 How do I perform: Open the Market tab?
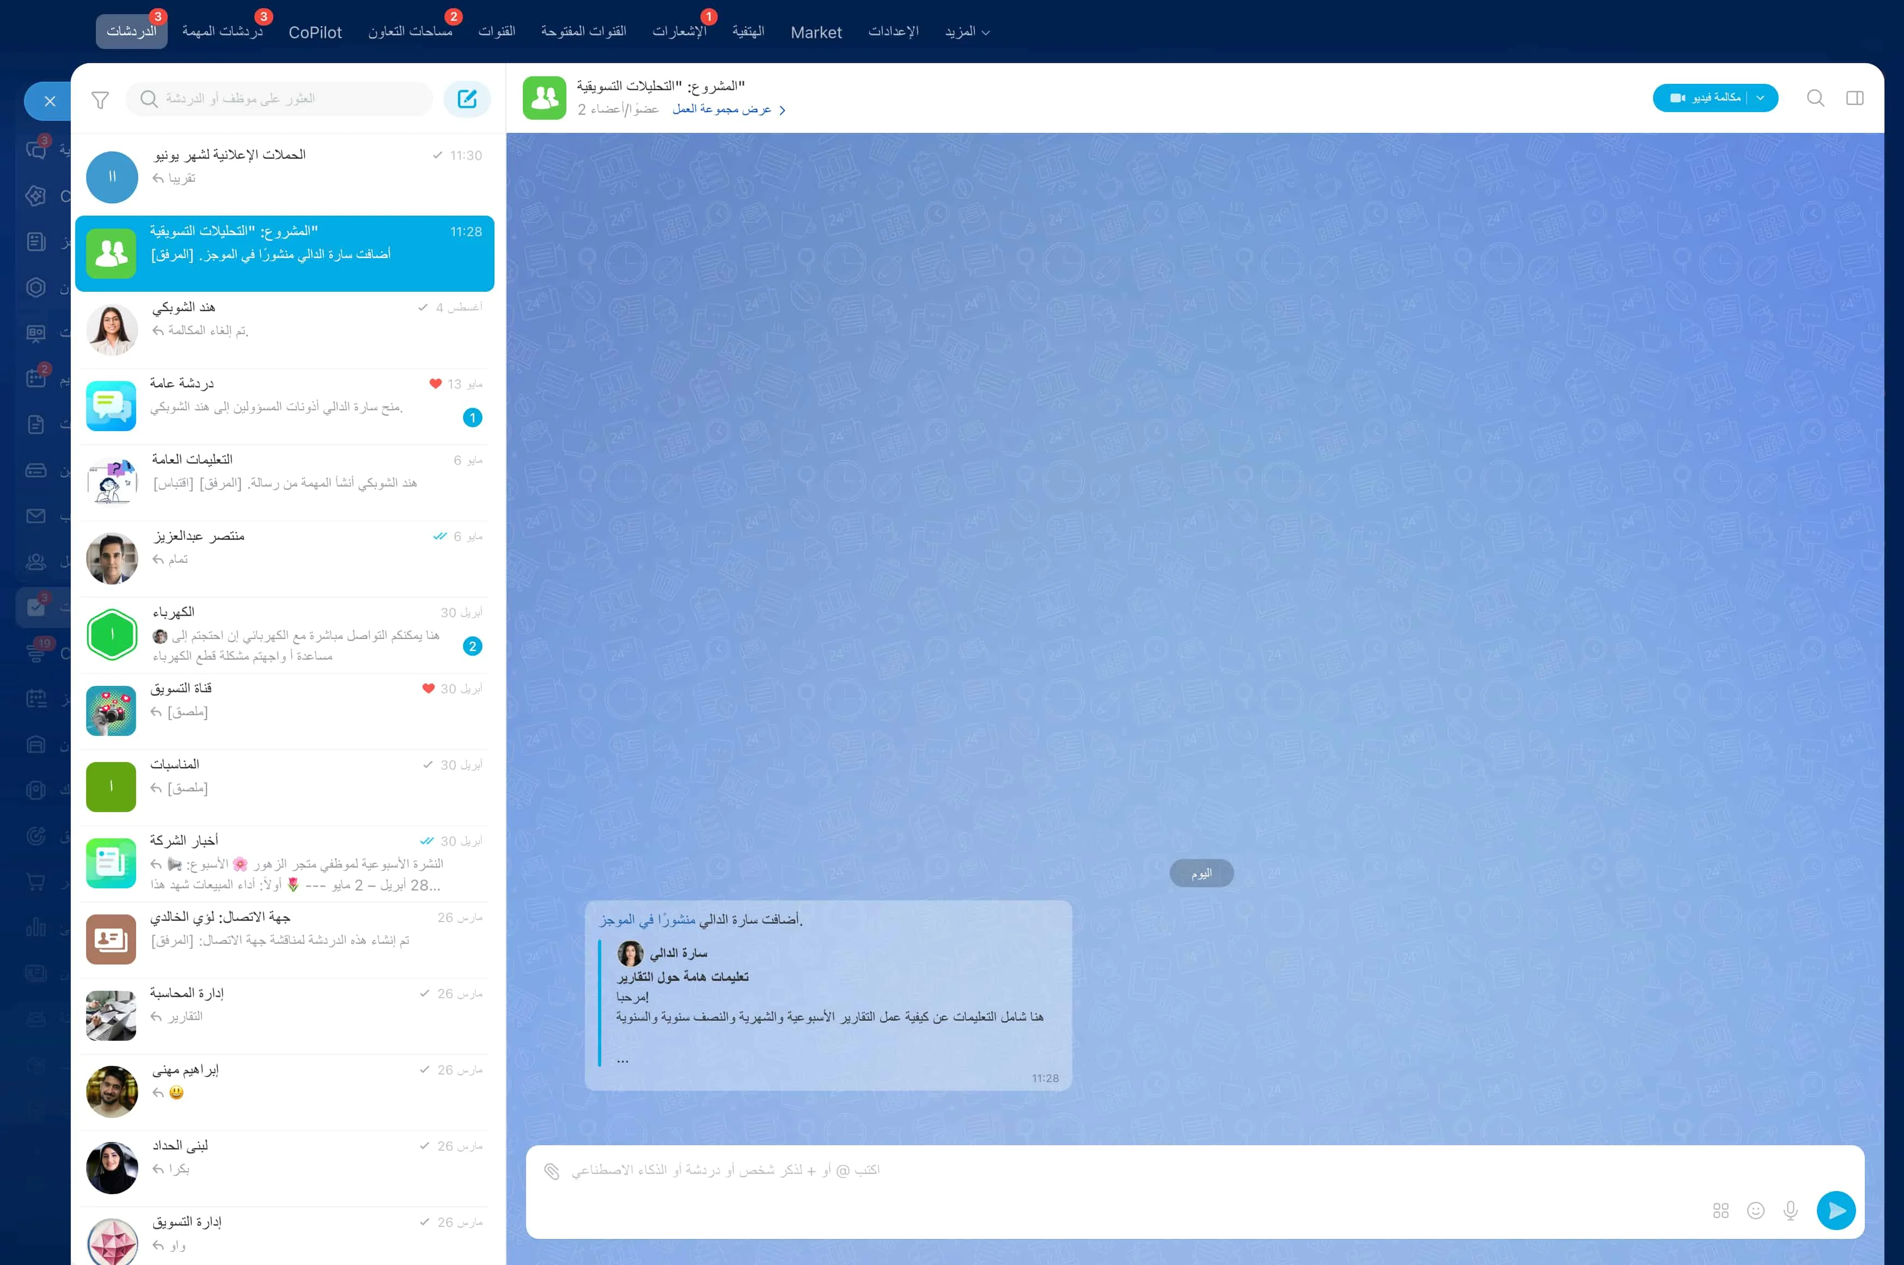pos(816,32)
